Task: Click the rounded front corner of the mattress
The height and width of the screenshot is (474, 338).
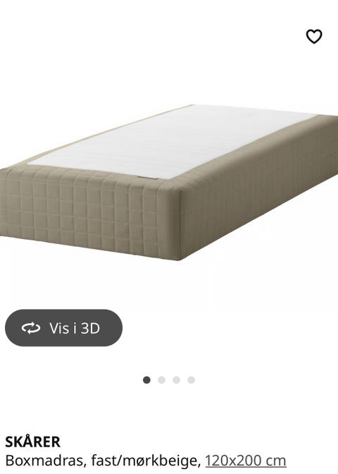Action: point(175,221)
